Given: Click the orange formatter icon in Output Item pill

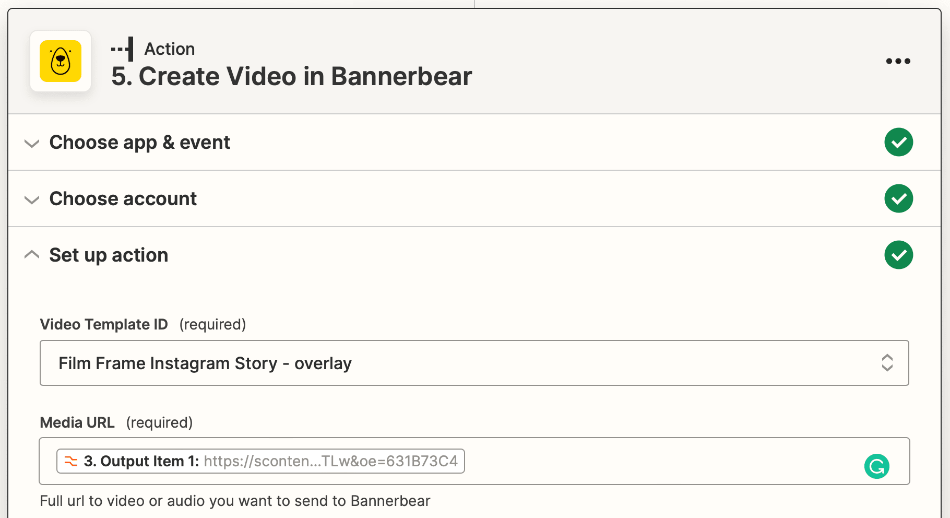Looking at the screenshot, I should tap(70, 461).
